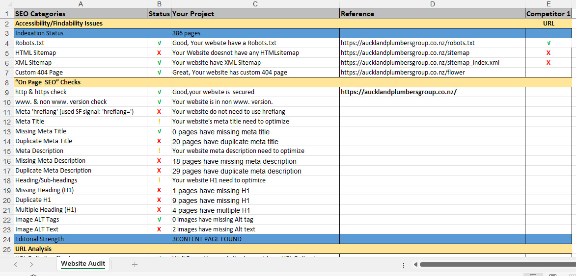The height and width of the screenshot is (276, 576).
Task: Select column A header
Action: (81, 4)
